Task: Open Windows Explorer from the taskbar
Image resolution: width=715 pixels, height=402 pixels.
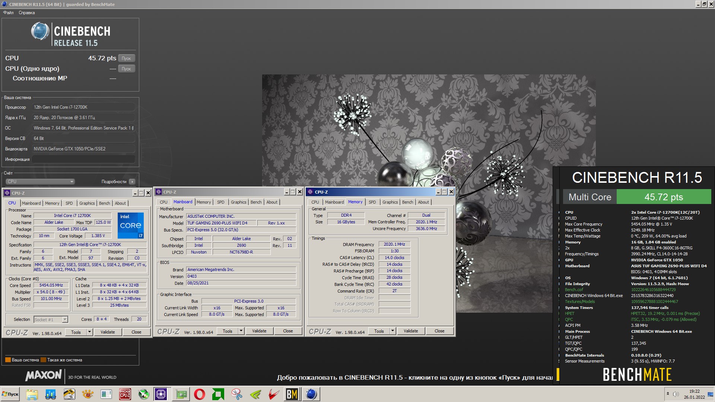Action: (x=32, y=394)
